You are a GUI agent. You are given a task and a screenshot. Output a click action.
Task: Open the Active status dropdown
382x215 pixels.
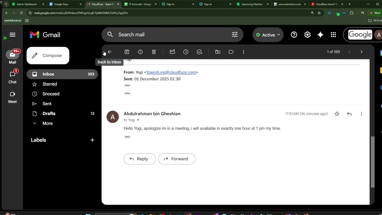pyautogui.click(x=268, y=35)
